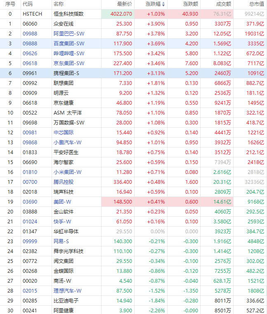Viewport: 267px width, 314px height.
Task: Open stock link 快手-W
Action: coord(62,222)
